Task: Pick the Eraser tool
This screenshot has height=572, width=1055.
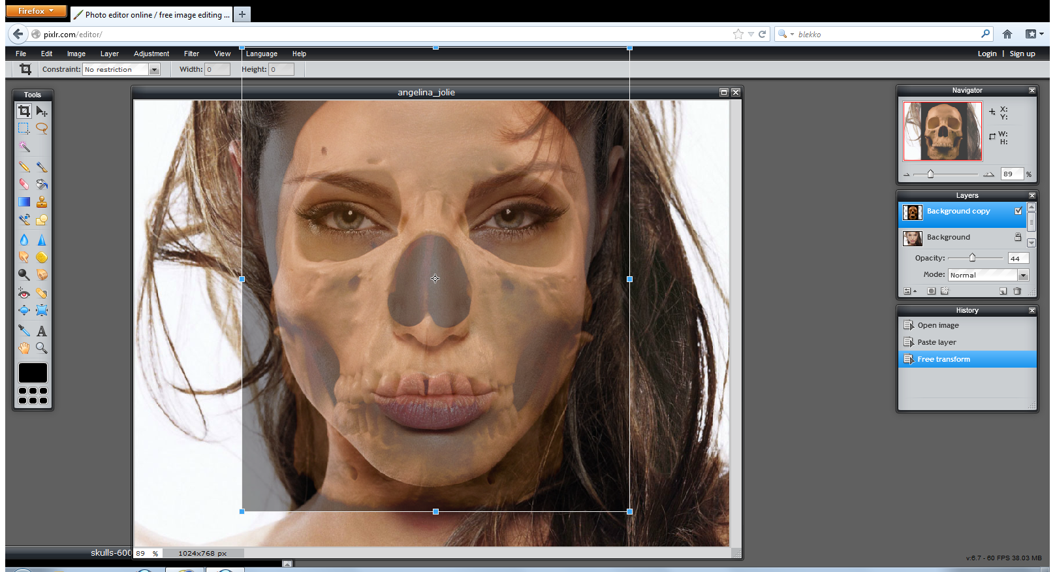Action: point(24,184)
